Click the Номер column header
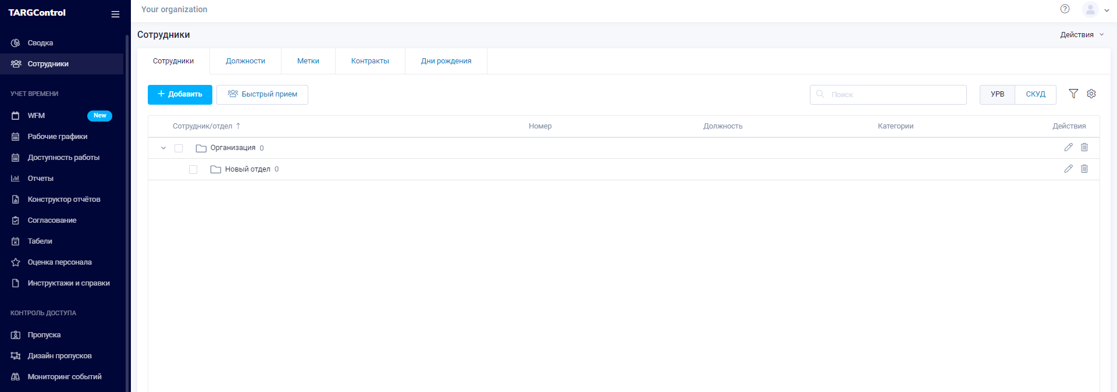Viewport: 1117px width, 392px height. (540, 126)
